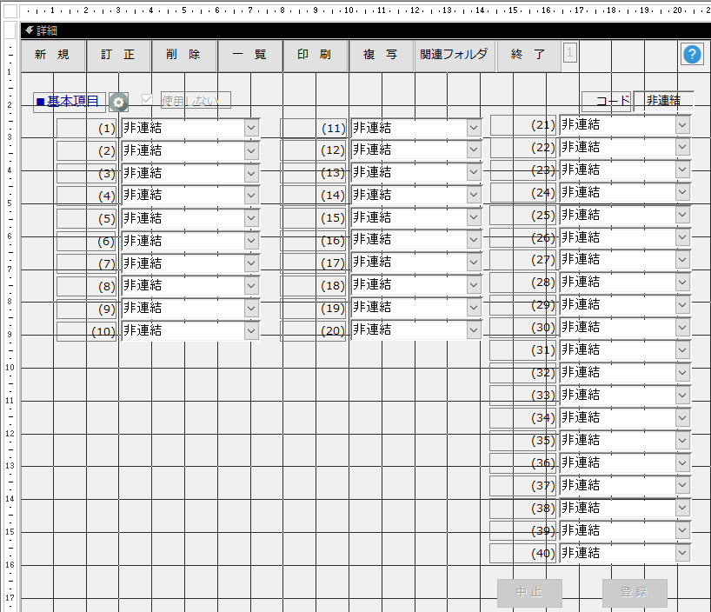
Task: Expand dropdown arrow for item (21)
Action: pyautogui.click(x=682, y=125)
